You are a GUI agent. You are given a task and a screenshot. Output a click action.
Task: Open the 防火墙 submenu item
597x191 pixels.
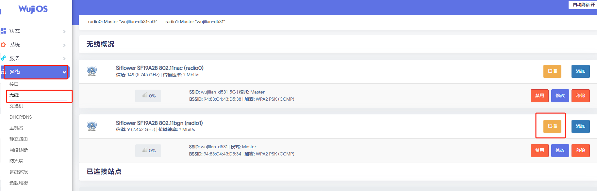pyautogui.click(x=16, y=161)
